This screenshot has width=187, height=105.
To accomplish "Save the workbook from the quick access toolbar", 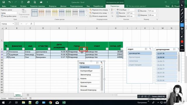I will click(x=4, y=2).
